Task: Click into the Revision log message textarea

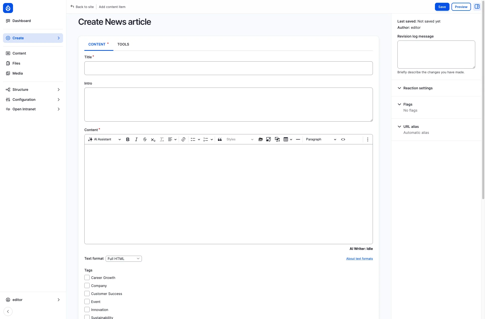Action: coord(436,55)
